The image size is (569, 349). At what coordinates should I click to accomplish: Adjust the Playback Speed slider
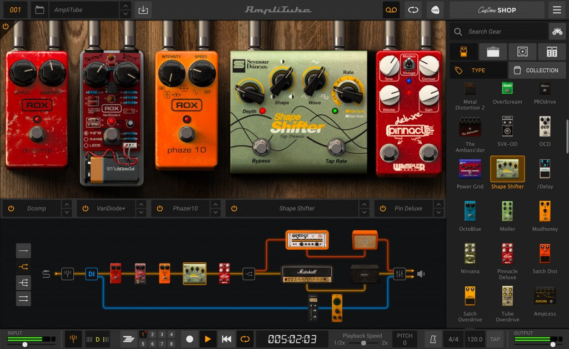tap(364, 342)
